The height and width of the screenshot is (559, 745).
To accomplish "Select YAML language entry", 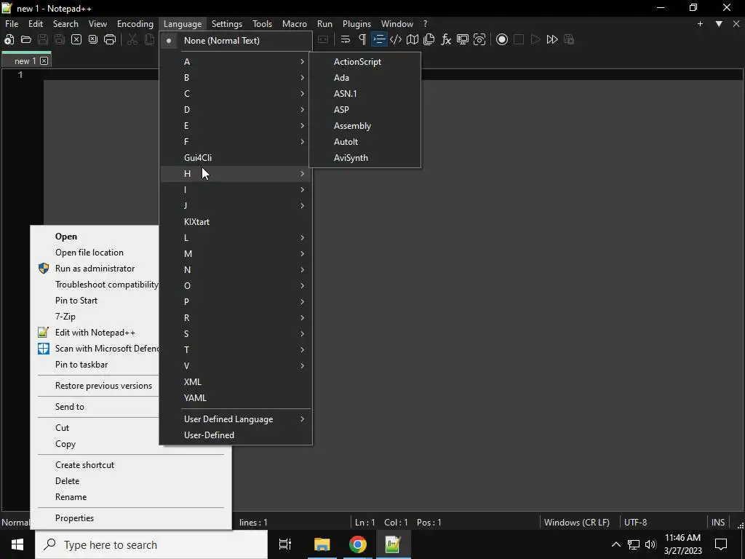I will [236, 398].
